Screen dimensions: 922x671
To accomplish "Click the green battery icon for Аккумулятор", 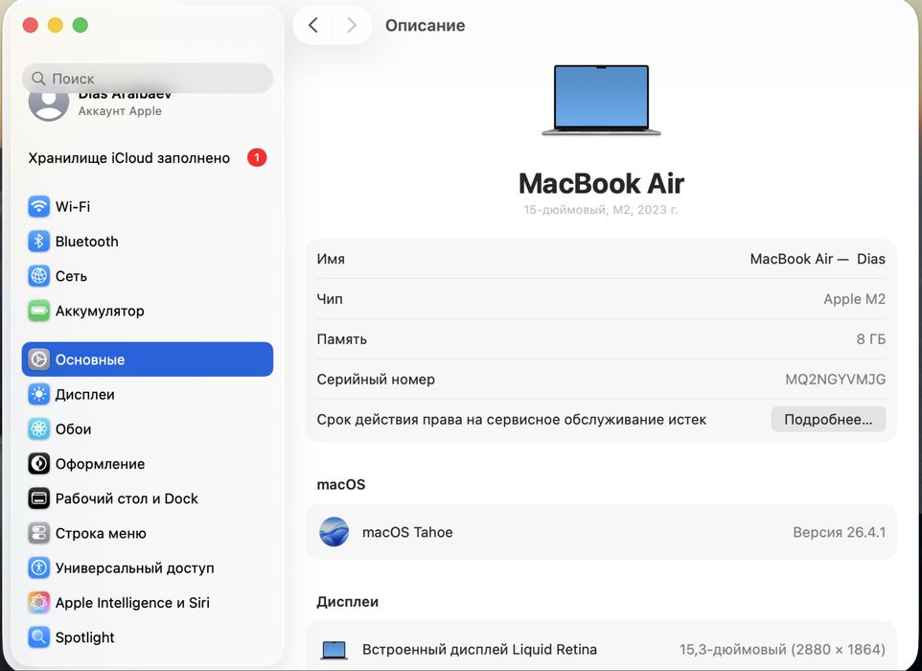I will pyautogui.click(x=38, y=311).
